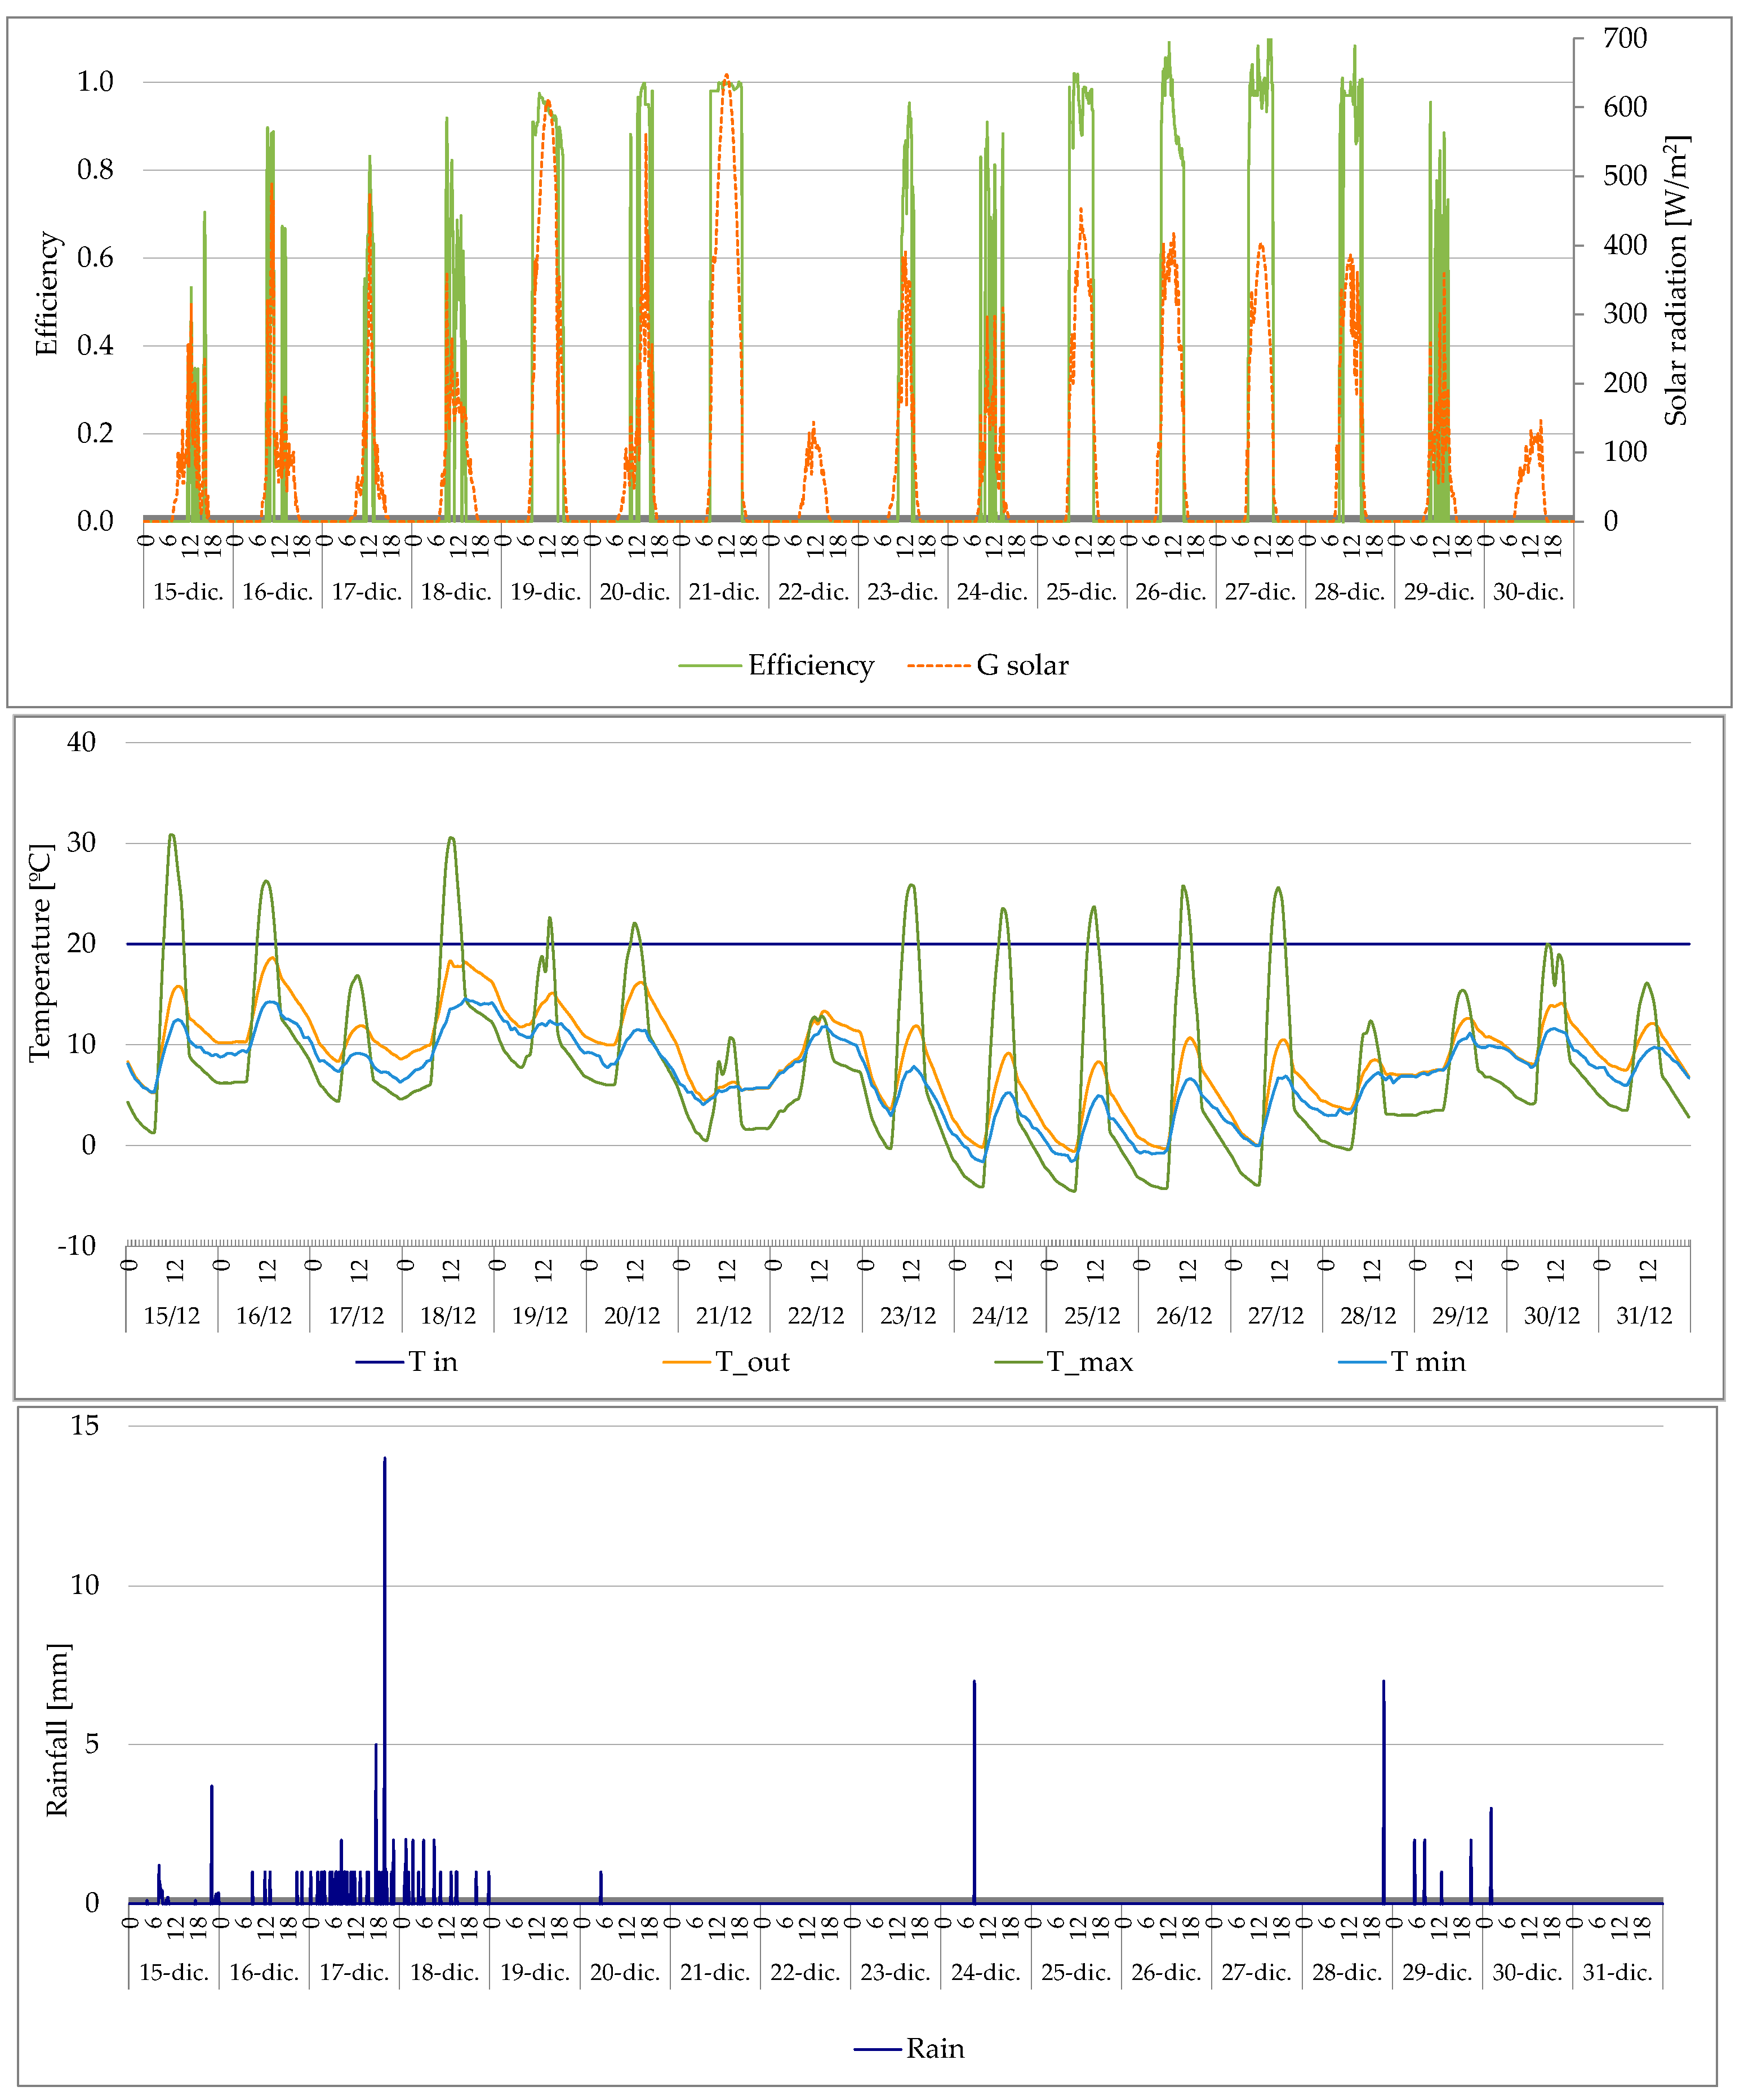Viewport: 1744px width, 2100px height.
Task: Click the T_max legend label
Action: (1089, 1362)
